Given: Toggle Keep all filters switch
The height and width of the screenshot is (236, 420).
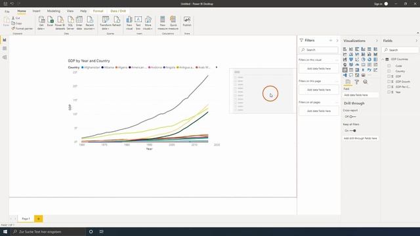Looking at the screenshot, I should coord(353,130).
